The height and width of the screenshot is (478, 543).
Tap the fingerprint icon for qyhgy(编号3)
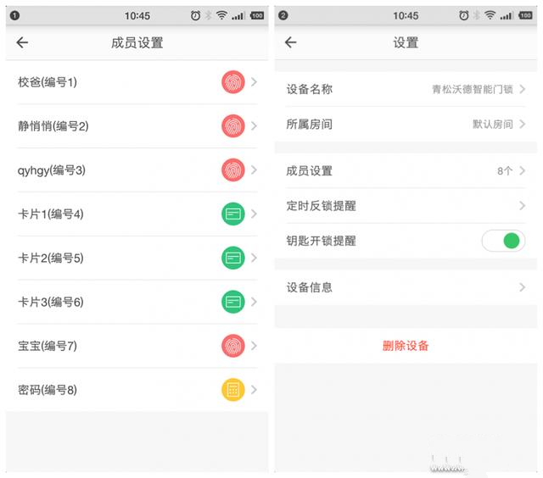click(x=232, y=170)
